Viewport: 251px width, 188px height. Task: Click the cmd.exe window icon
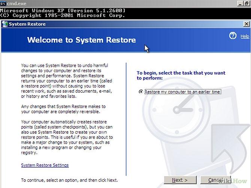[x=3, y=3]
